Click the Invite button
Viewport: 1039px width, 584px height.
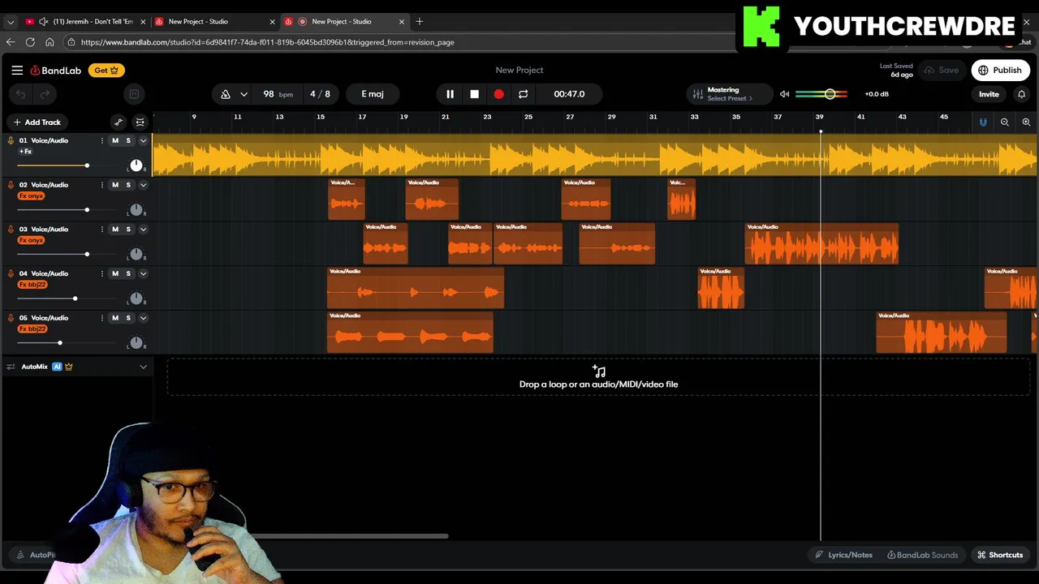coord(989,94)
